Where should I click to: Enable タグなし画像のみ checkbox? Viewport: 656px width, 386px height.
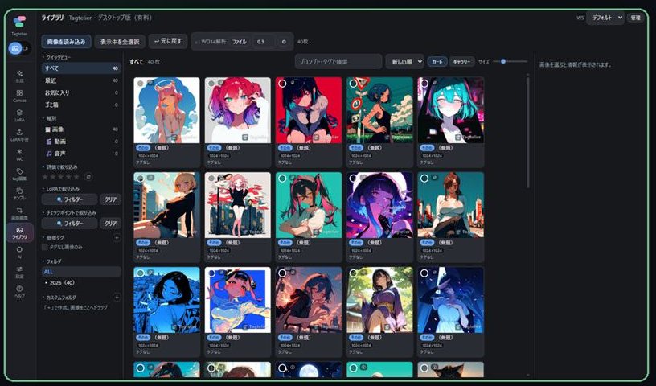pos(45,247)
